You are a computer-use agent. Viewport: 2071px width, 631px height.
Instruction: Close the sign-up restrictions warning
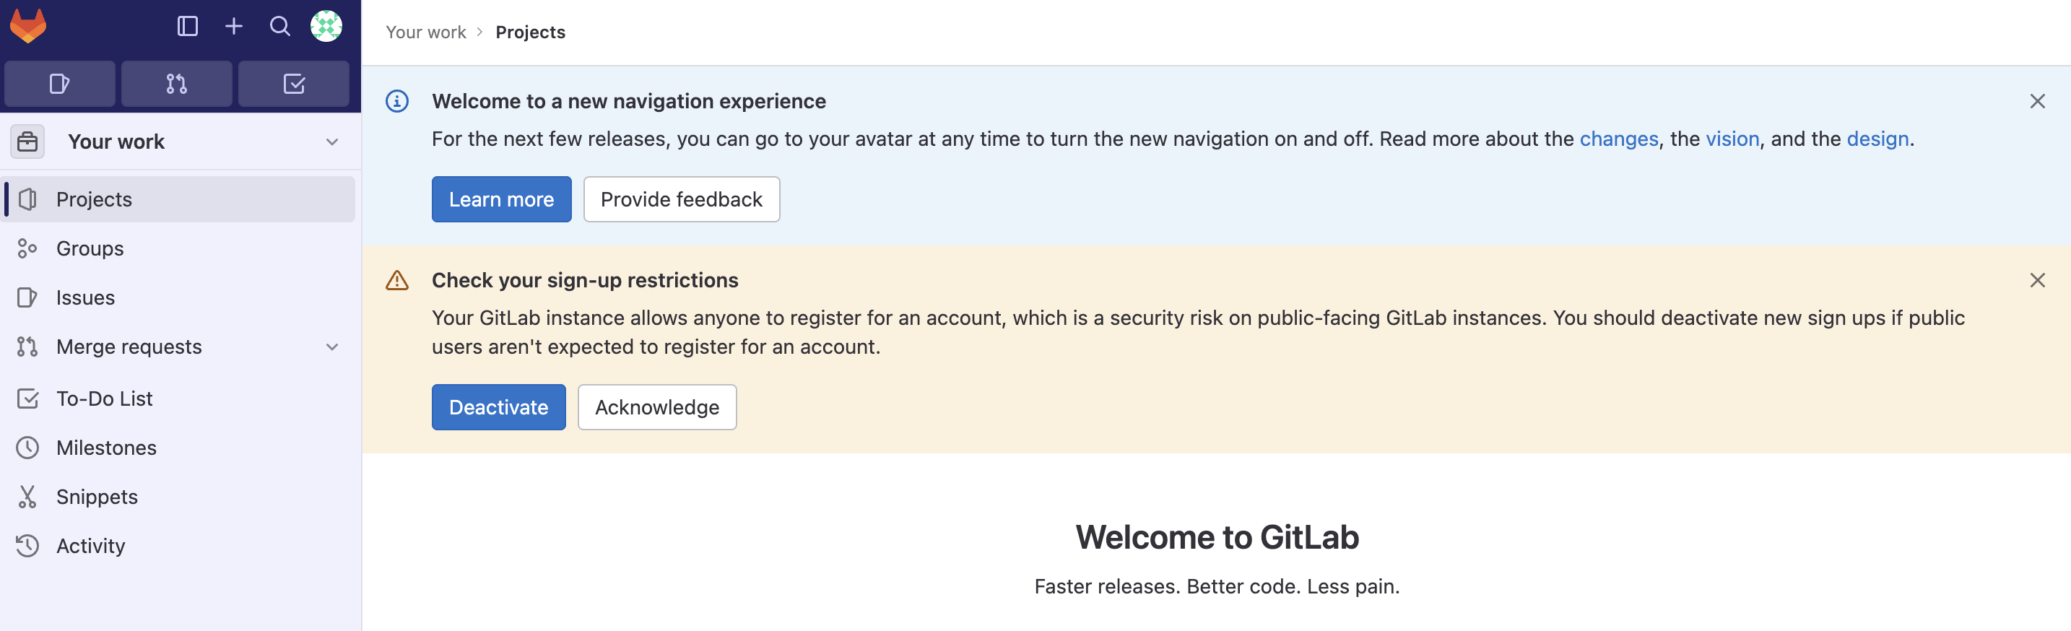click(2037, 281)
